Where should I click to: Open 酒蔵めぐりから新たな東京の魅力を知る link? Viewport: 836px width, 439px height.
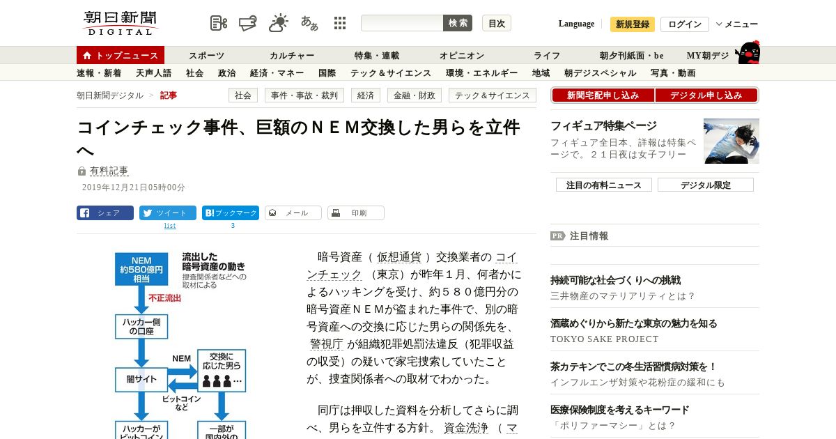pos(633,323)
